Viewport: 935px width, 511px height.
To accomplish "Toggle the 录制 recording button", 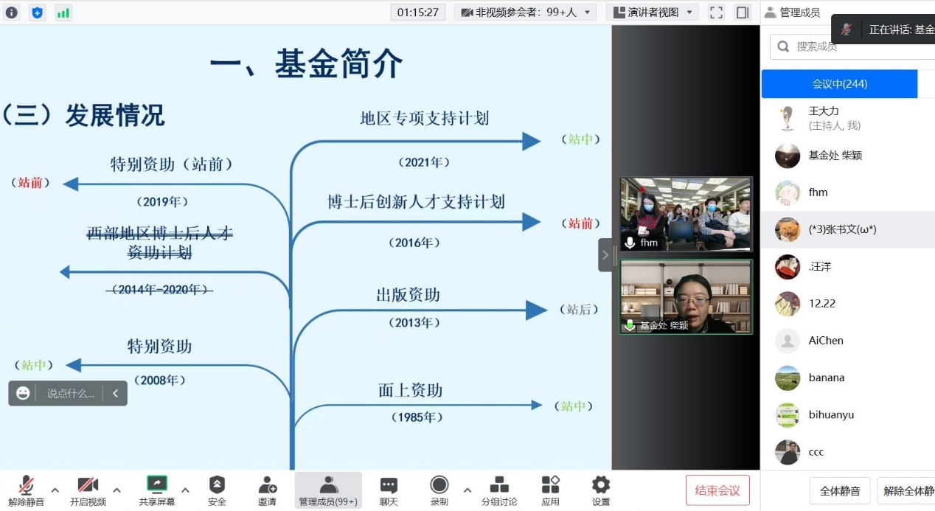I will pos(439,490).
